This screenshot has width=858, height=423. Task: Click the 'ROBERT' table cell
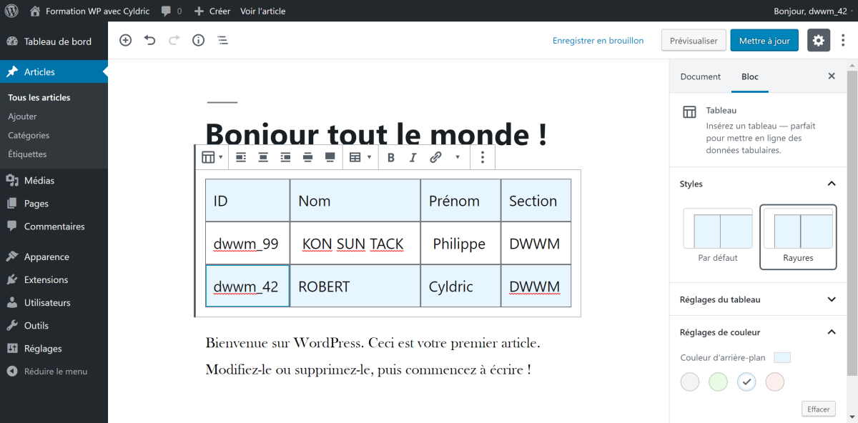[x=355, y=287]
